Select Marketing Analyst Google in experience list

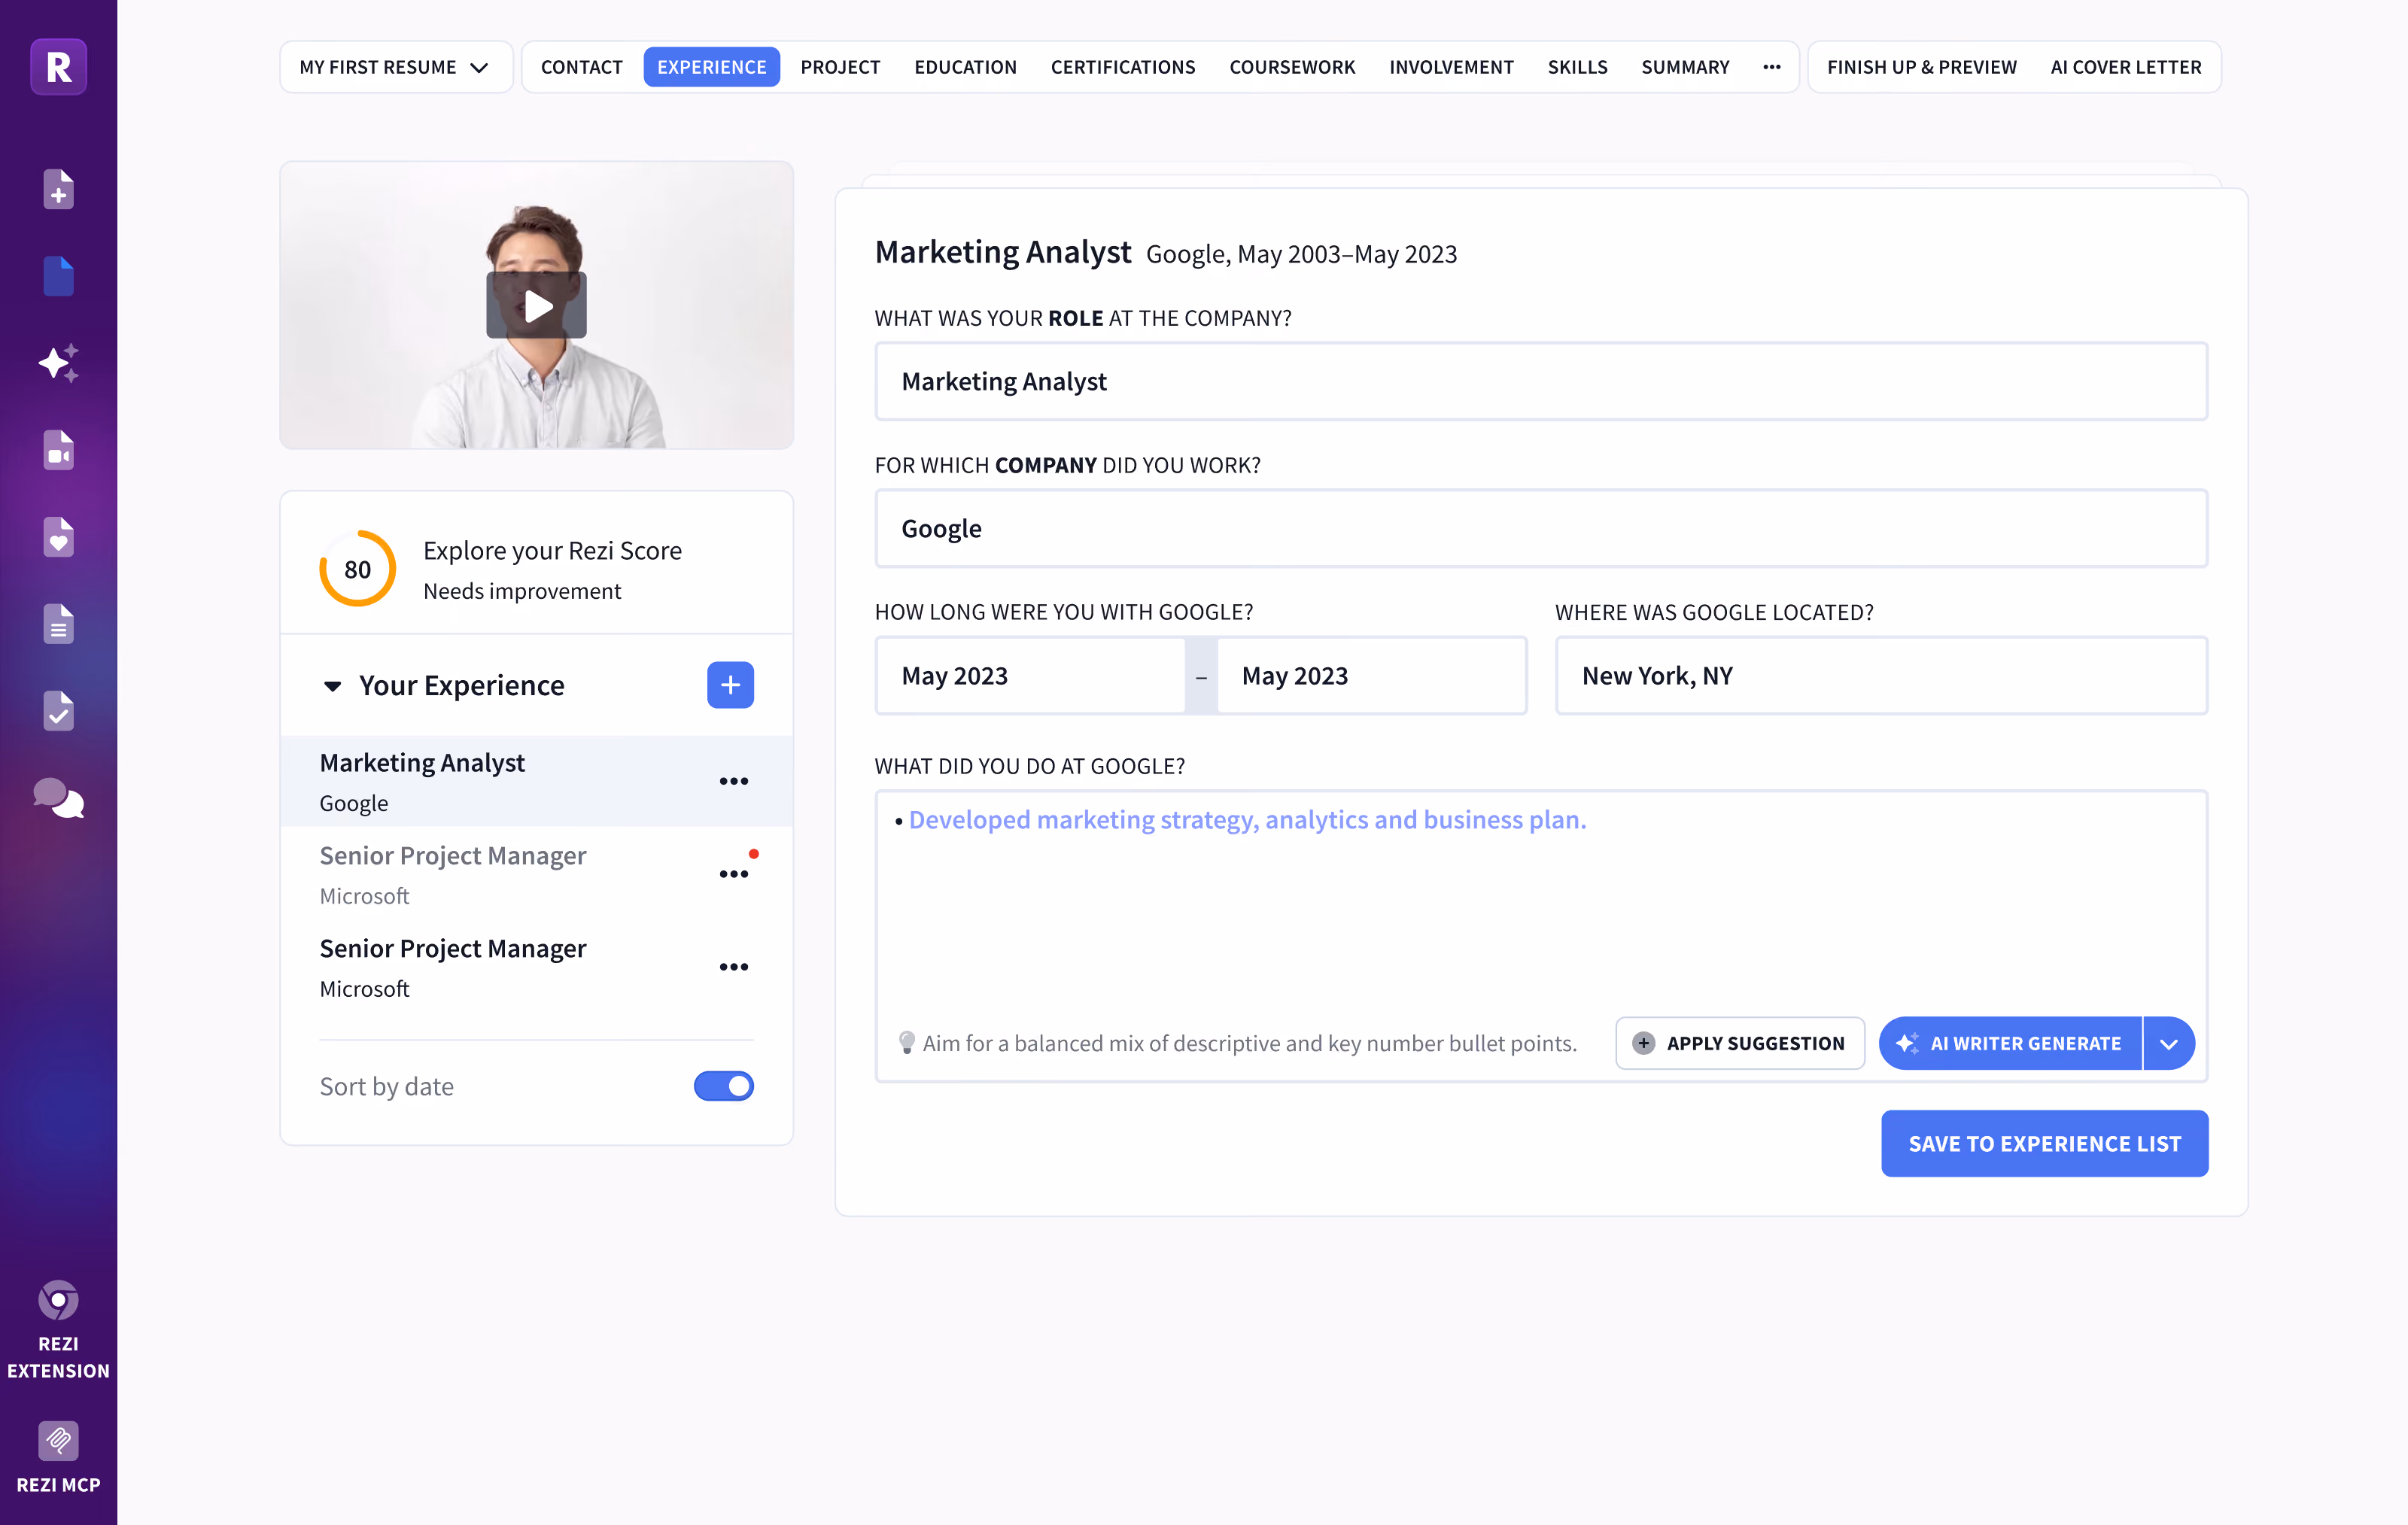pyautogui.click(x=537, y=781)
